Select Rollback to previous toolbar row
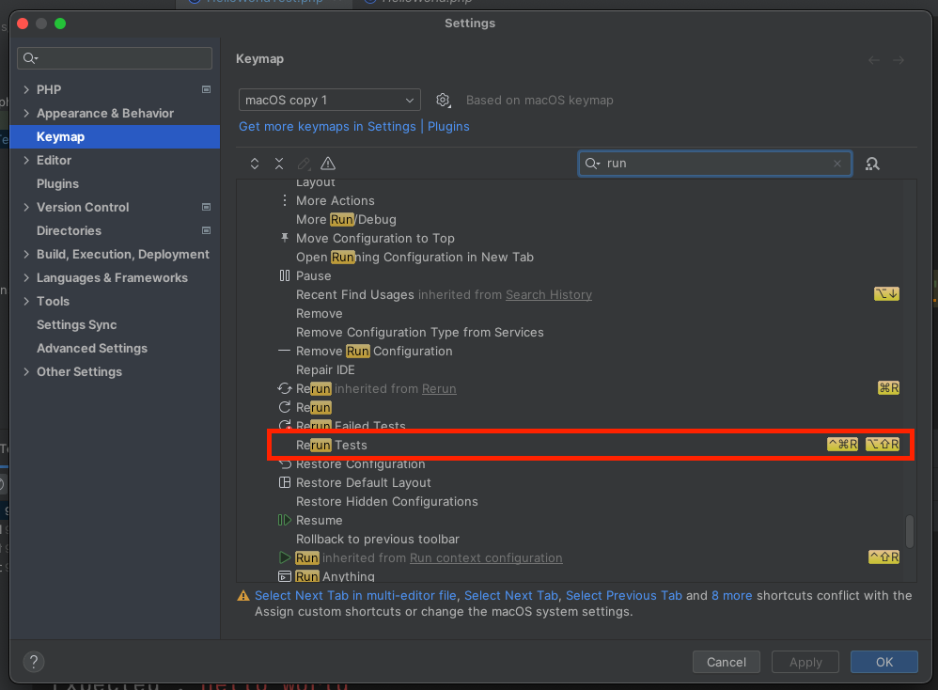938x690 pixels. point(576,539)
